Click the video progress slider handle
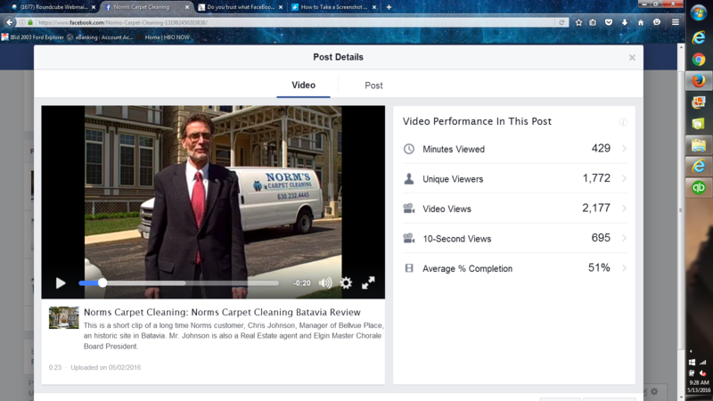The width and height of the screenshot is (713, 401). (x=102, y=282)
